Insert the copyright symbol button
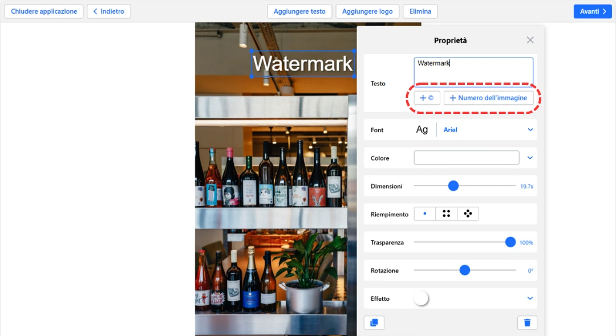 [427, 98]
